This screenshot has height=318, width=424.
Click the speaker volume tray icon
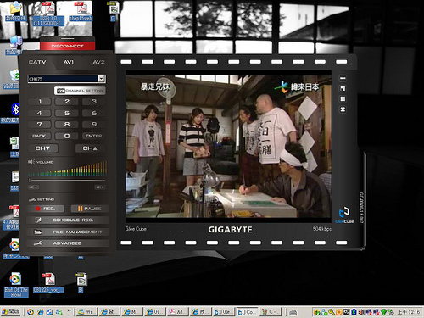click(361, 312)
